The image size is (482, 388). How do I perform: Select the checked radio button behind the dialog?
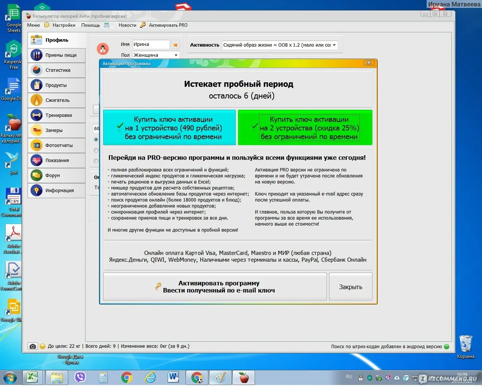[x=96, y=139]
